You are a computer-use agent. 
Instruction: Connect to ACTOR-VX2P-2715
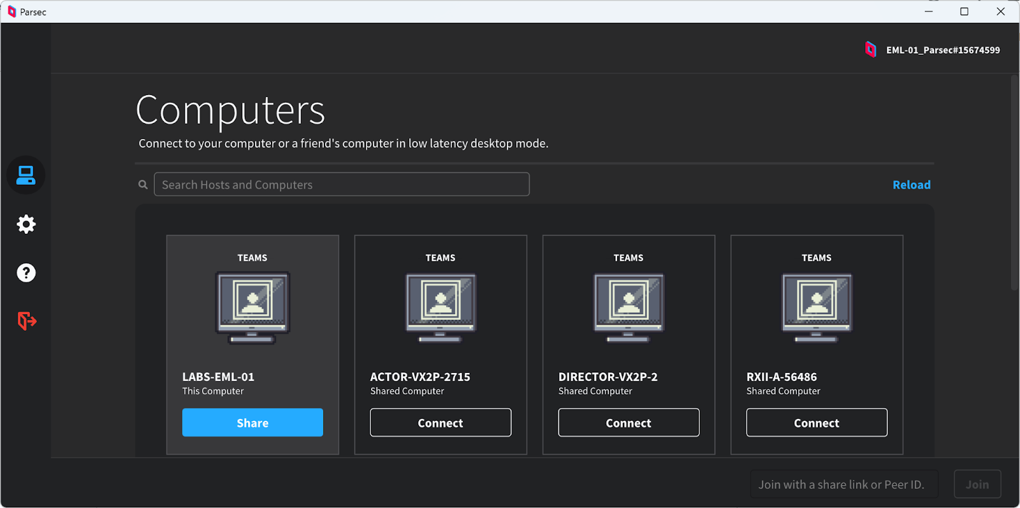coord(441,423)
